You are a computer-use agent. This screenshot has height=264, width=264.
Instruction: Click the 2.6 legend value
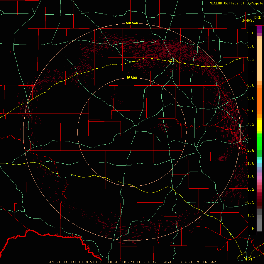click(251, 150)
